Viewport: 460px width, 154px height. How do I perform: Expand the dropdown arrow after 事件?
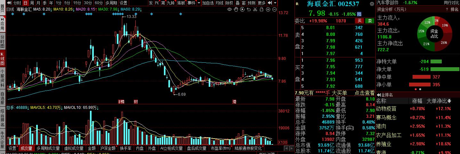click(x=199, y=3)
